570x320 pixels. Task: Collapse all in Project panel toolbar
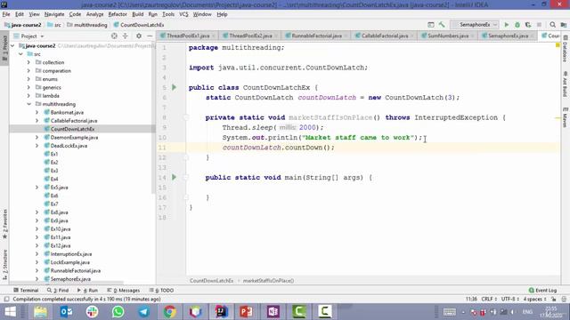125,36
